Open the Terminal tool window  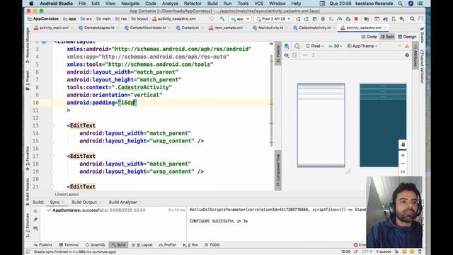[69, 245]
